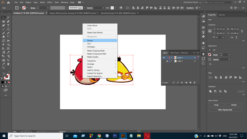Click the Unite icon in Pathfinder
247x139 pixels.
point(210,91)
